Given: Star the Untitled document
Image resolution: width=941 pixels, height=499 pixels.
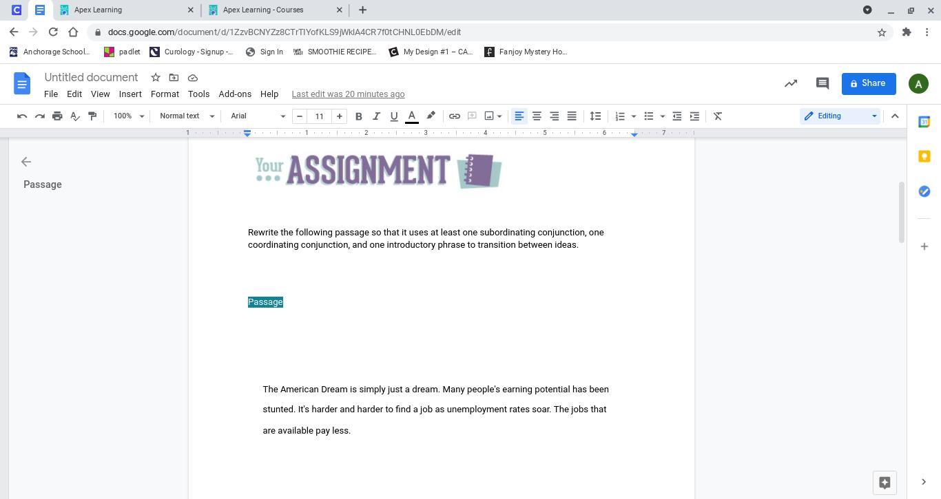Looking at the screenshot, I should coord(156,78).
